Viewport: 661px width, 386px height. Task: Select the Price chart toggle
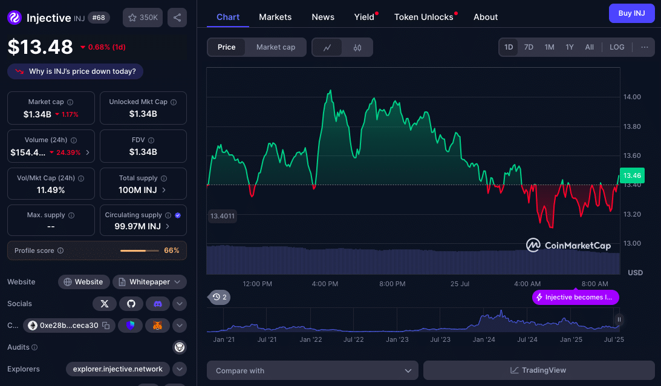coord(226,47)
